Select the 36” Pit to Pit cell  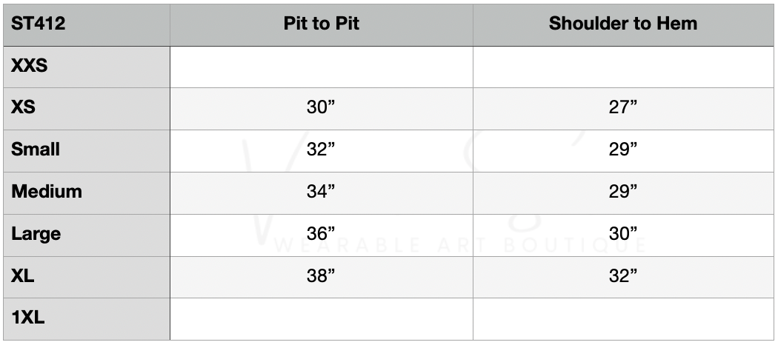pos(321,234)
